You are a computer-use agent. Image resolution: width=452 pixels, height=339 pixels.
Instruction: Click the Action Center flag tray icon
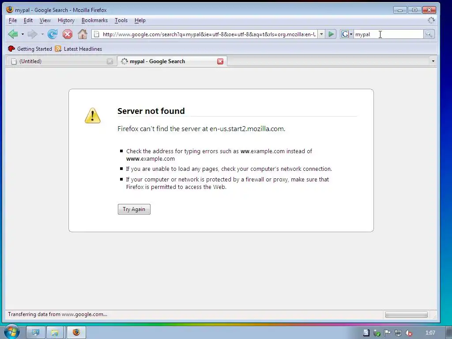coord(388,333)
